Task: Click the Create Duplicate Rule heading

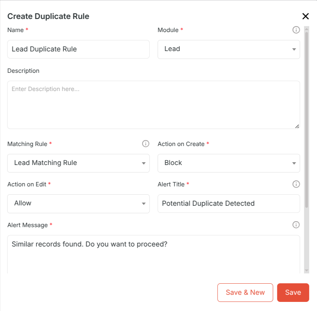Action: pos(48,16)
